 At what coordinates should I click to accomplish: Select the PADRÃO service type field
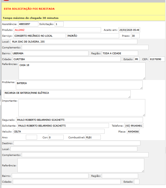pos(93,36)
